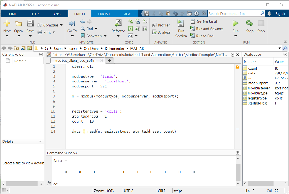Click the notifications bell icon

click(x=269, y=13)
